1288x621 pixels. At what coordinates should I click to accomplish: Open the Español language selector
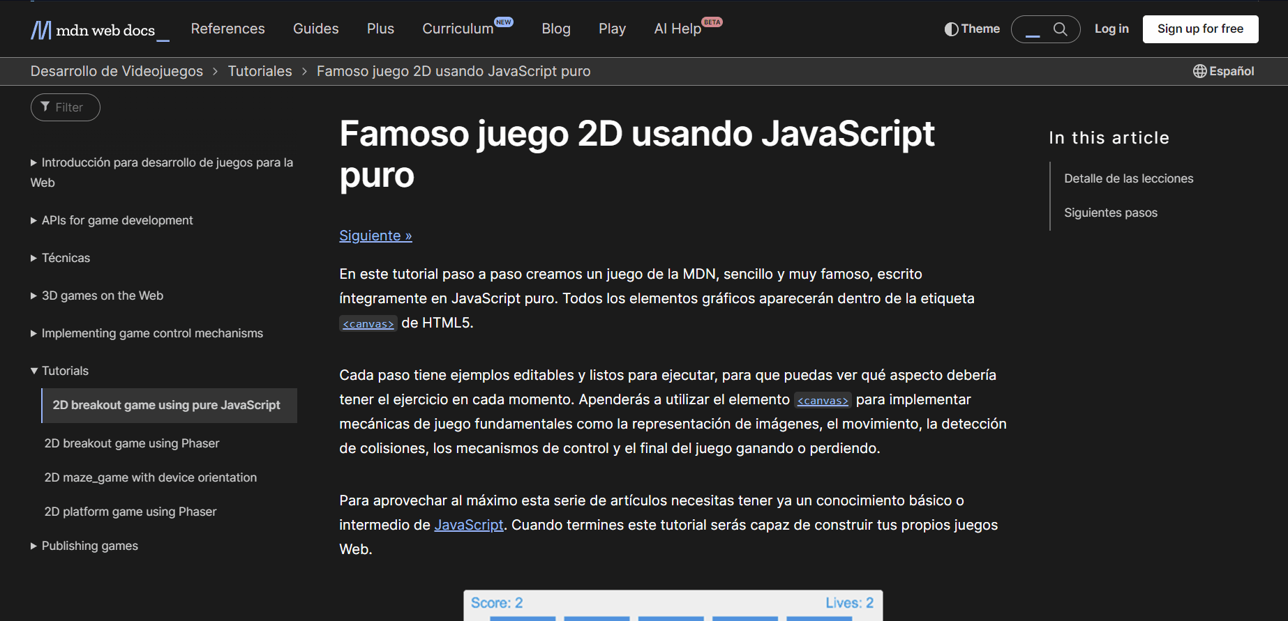coord(1223,71)
